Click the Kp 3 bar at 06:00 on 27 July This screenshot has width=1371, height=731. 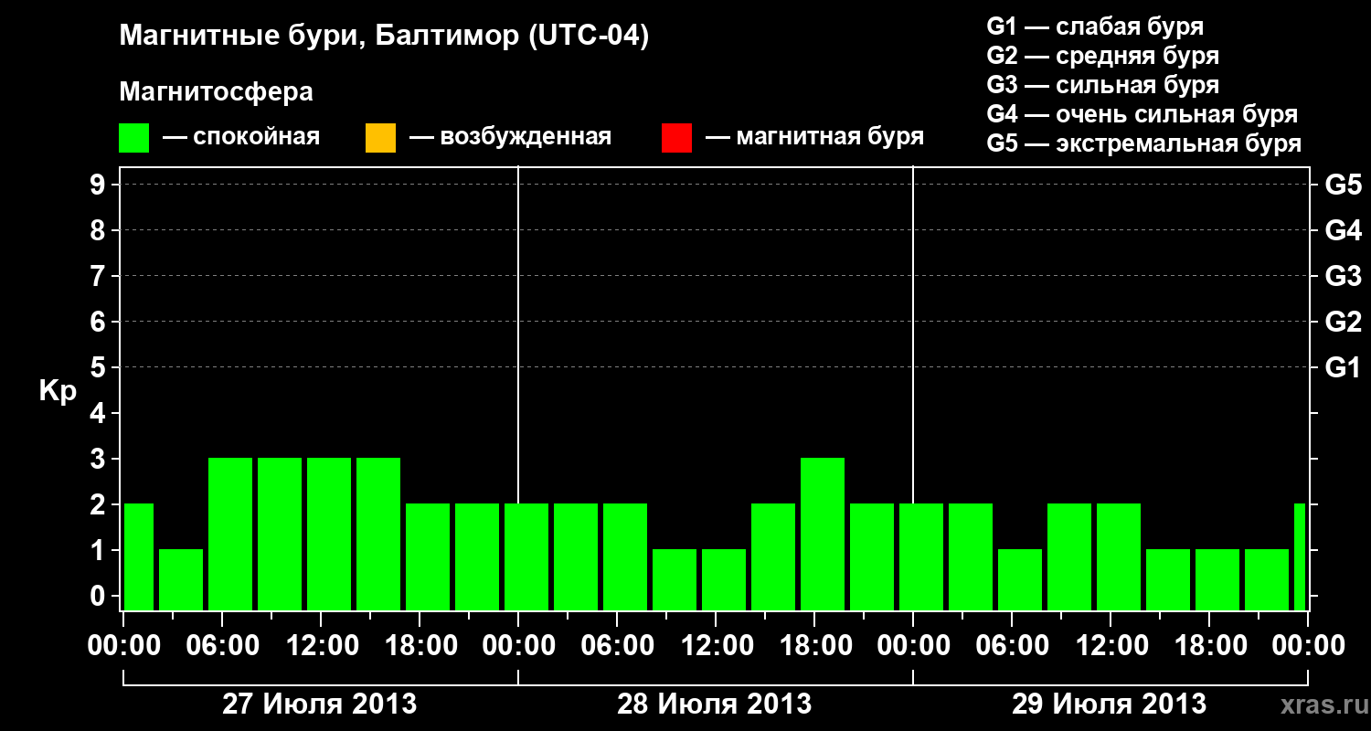click(230, 534)
